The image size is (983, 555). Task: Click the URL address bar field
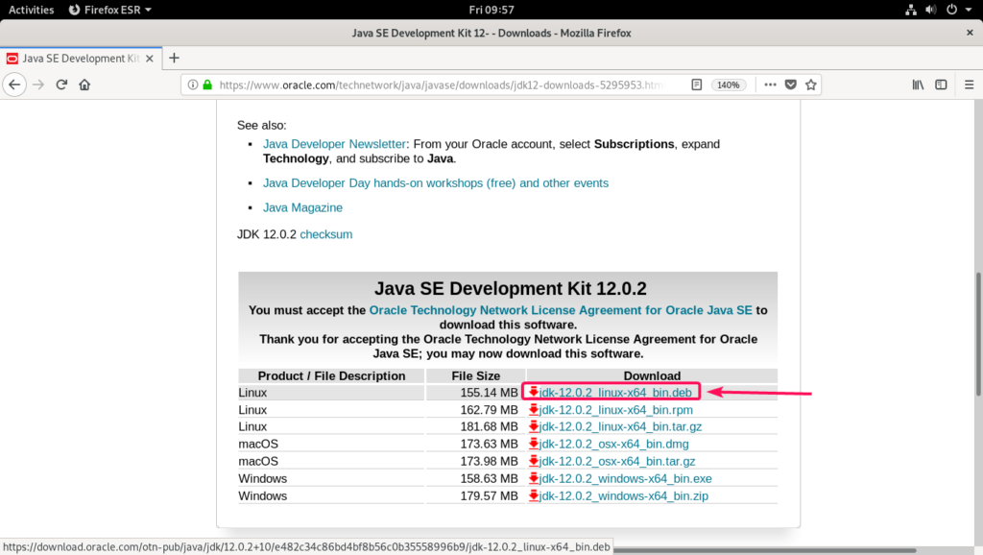pos(442,84)
